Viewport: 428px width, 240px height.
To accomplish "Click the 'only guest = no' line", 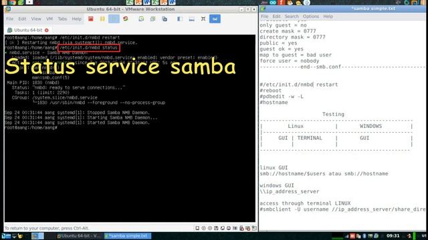I will (283, 25).
